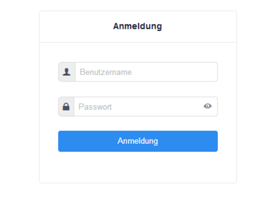This screenshot has width=271, height=197.
Task: Toggle password visibility in Passwort field
Action: (208, 106)
